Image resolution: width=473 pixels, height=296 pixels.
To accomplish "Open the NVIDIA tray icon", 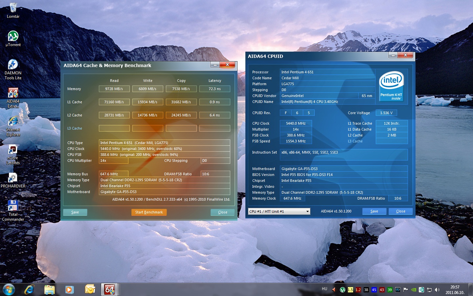I will point(414,290).
